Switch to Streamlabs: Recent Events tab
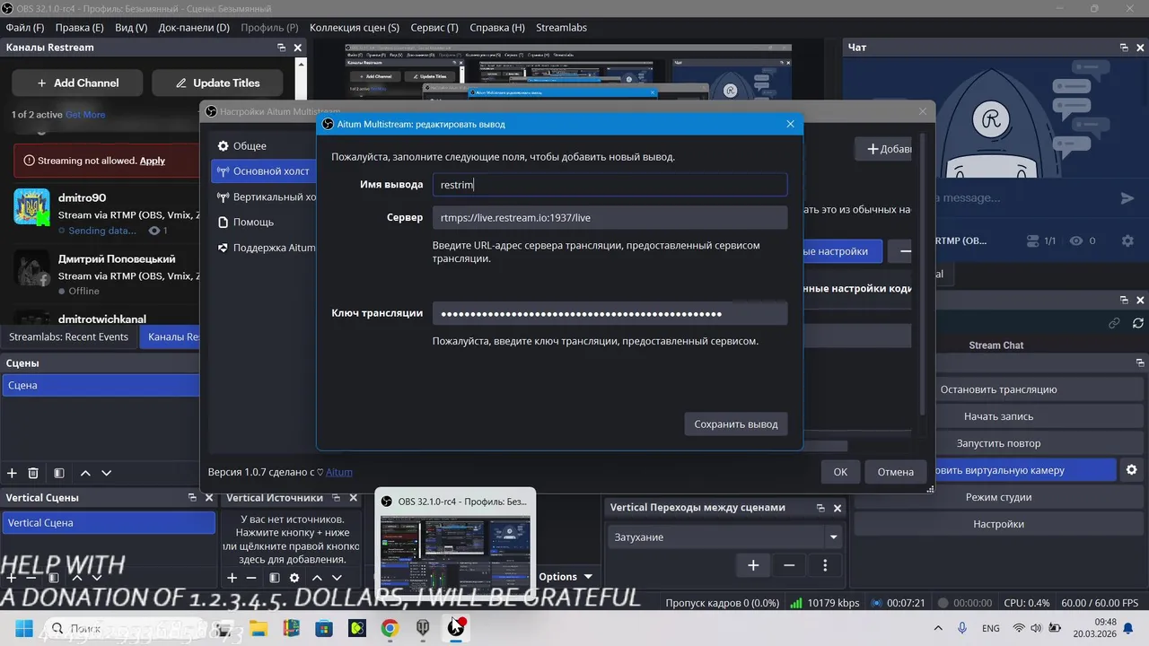This screenshot has height=646, width=1149. 69,336
